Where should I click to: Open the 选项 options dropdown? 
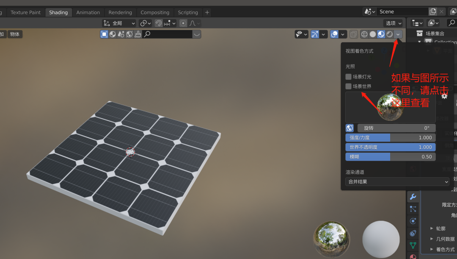tap(393, 23)
